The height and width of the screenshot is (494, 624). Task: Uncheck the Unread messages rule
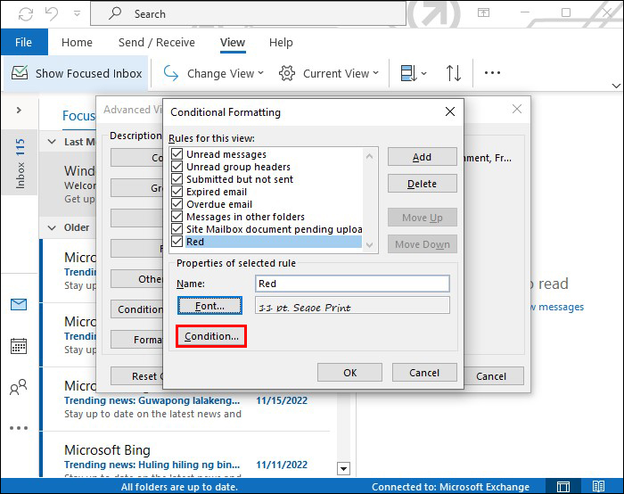177,154
